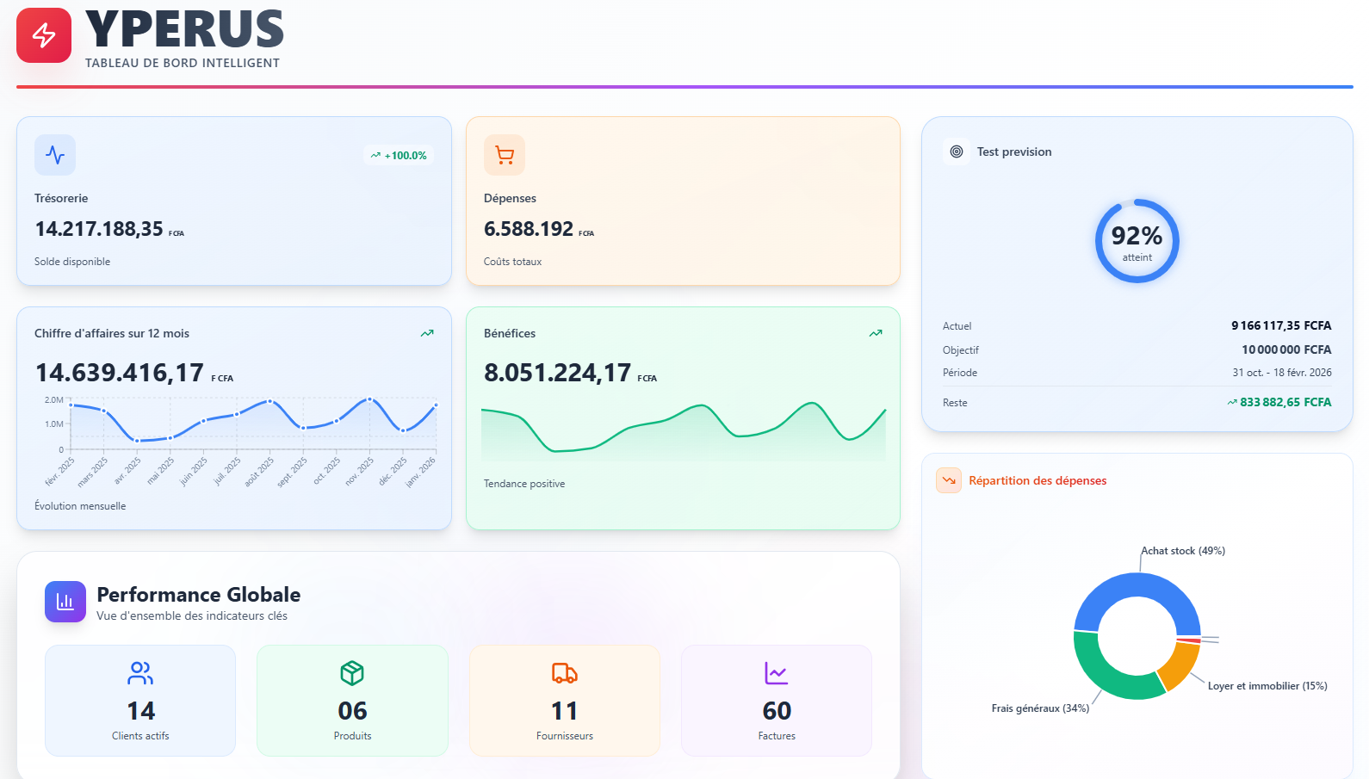Screen dimensions: 1369x779
Task: Click the Fournisseurs truck icon
Action: click(x=565, y=673)
